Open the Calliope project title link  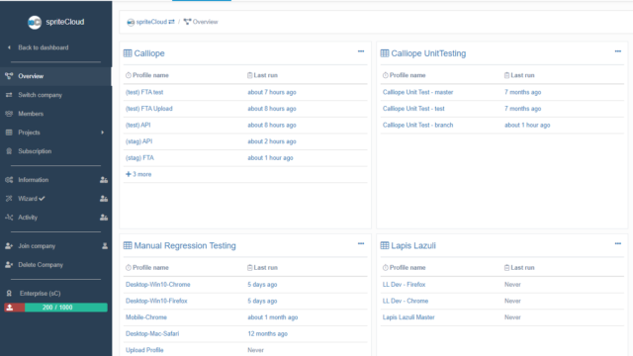[x=149, y=53]
